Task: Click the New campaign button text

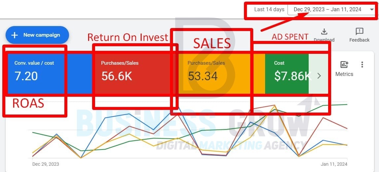Action: point(42,35)
